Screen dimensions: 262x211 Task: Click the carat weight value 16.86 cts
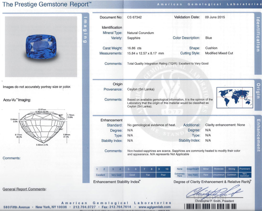(134, 48)
